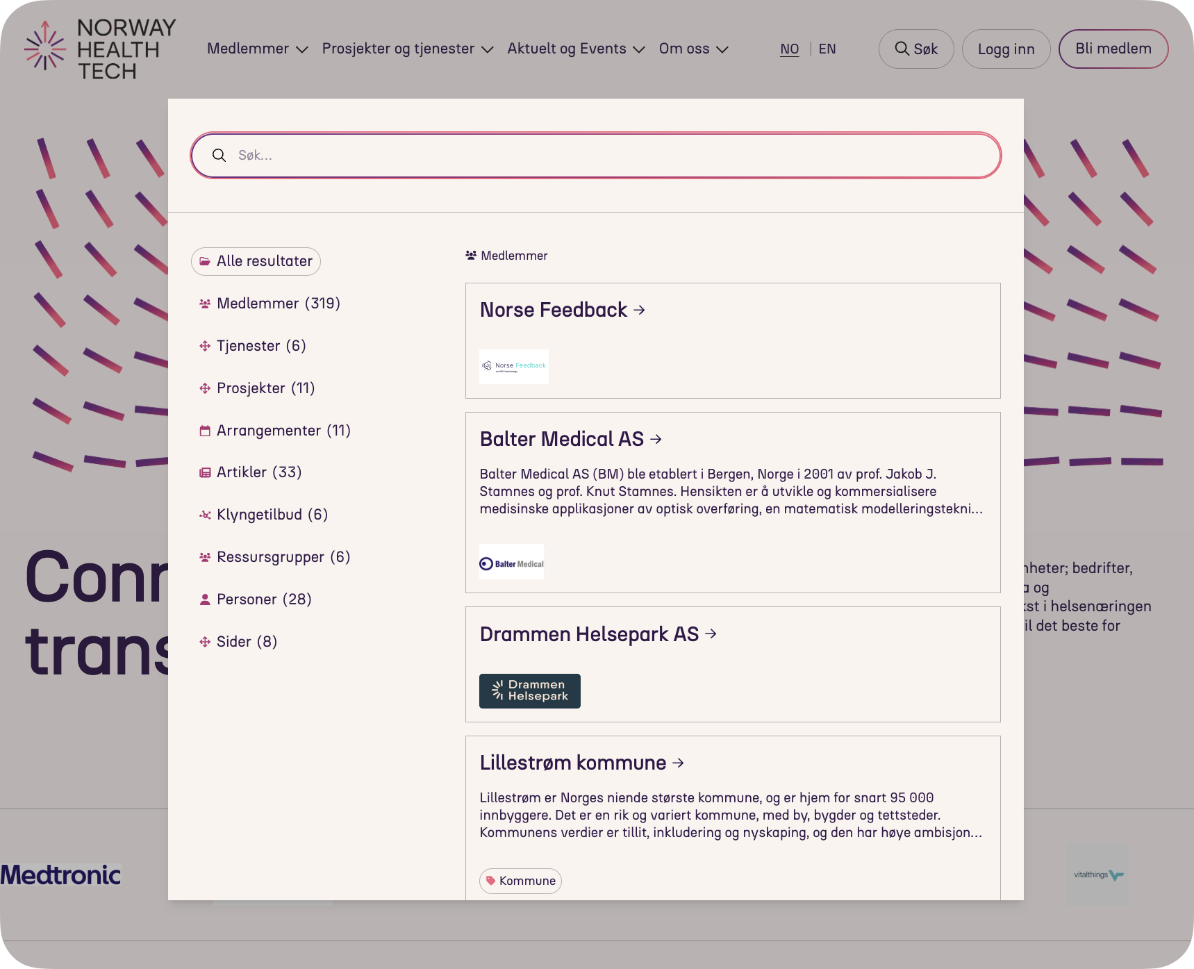
Task: Open the Drammen Helsepark logo thumbnail
Action: 530,691
